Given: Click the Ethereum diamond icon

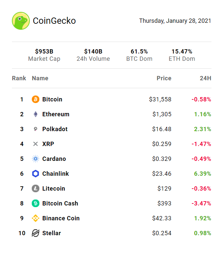Looking at the screenshot, I should click(x=35, y=114).
